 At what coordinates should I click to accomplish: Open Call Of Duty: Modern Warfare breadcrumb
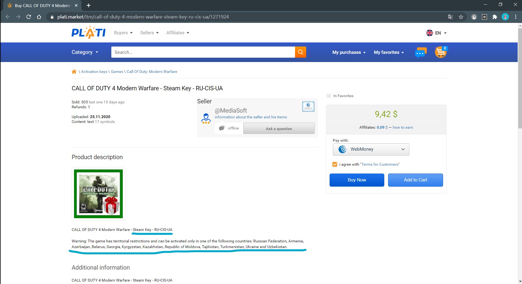(x=152, y=72)
